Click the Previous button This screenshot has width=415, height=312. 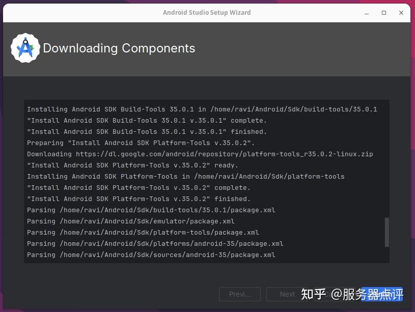click(239, 294)
